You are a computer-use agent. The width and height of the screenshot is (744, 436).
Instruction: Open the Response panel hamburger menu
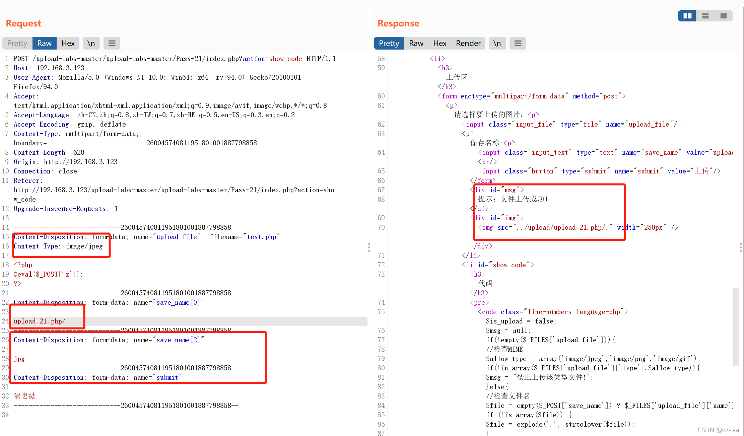518,43
